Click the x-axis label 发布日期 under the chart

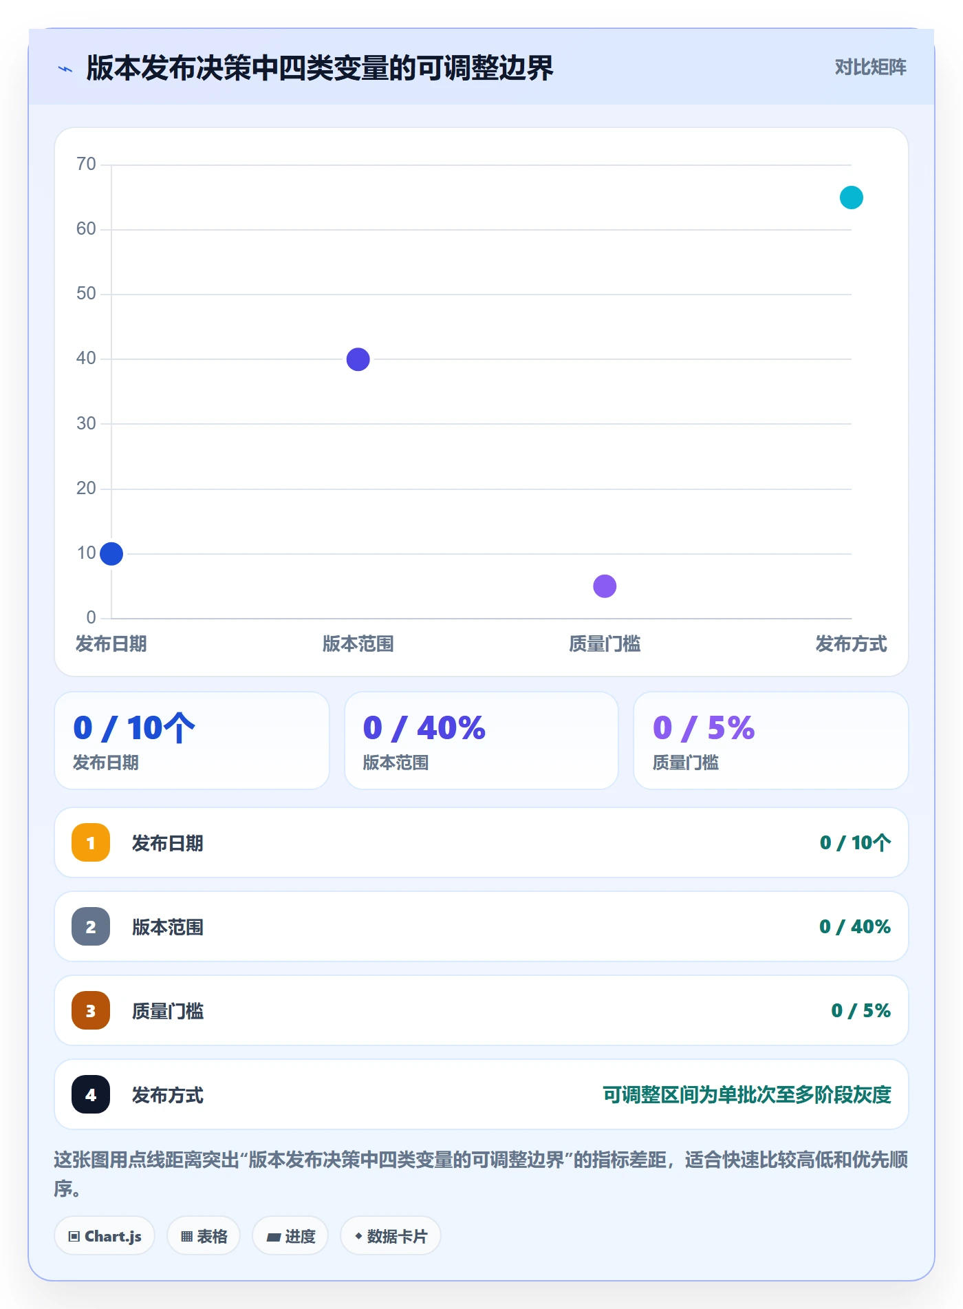coord(111,644)
